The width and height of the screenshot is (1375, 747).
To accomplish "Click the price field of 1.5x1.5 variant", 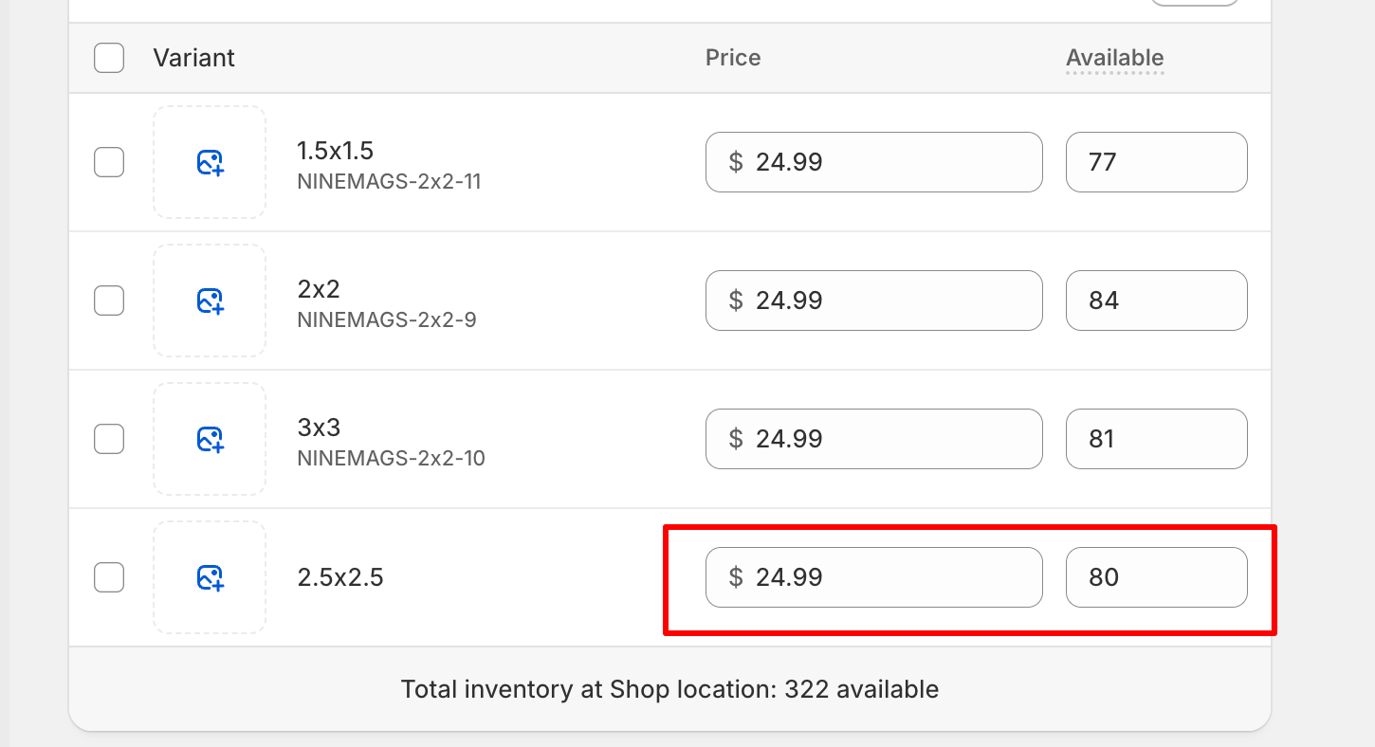I will [x=872, y=162].
